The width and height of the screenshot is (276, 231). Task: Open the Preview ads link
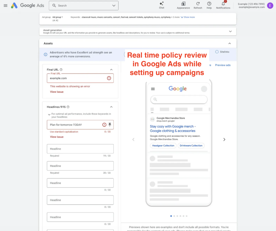(223, 65)
